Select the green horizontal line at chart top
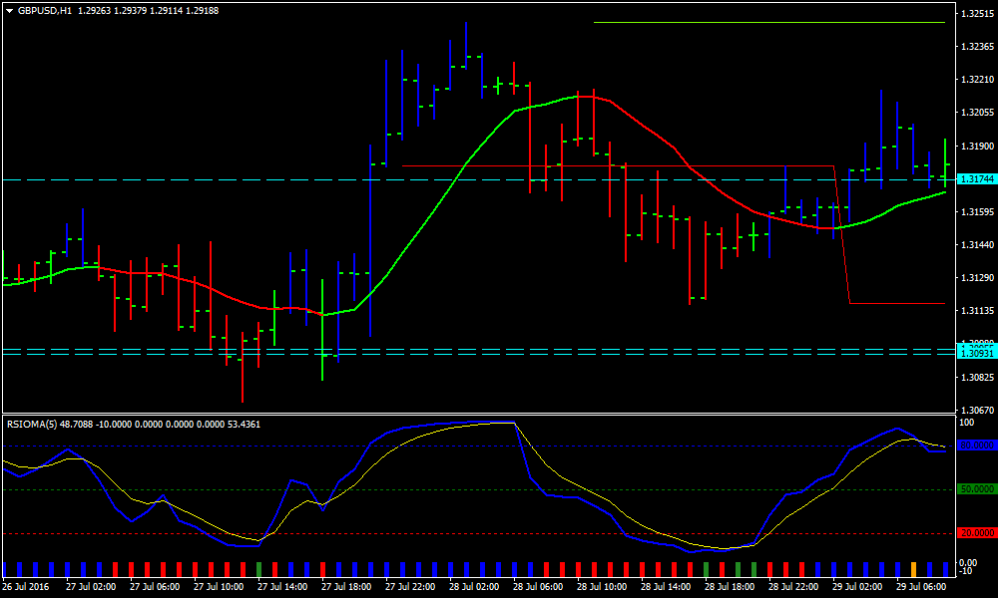The image size is (998, 598). coord(768,22)
